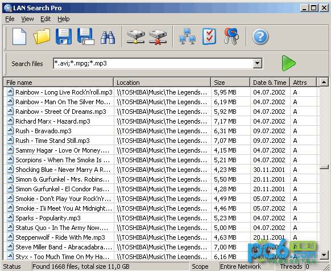
Task: Click the disconnect network drive icon with red X
Action: 158,37
